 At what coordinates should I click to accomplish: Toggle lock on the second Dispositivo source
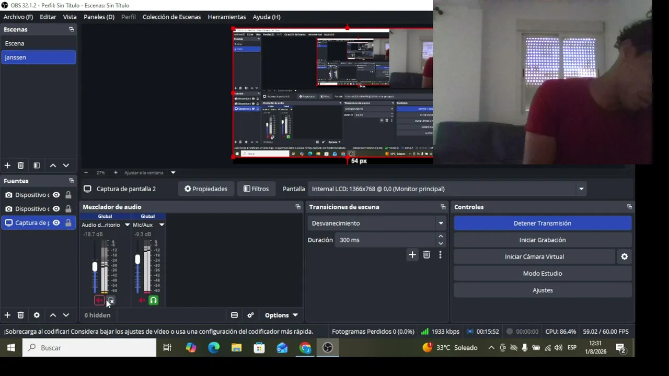pyautogui.click(x=68, y=209)
